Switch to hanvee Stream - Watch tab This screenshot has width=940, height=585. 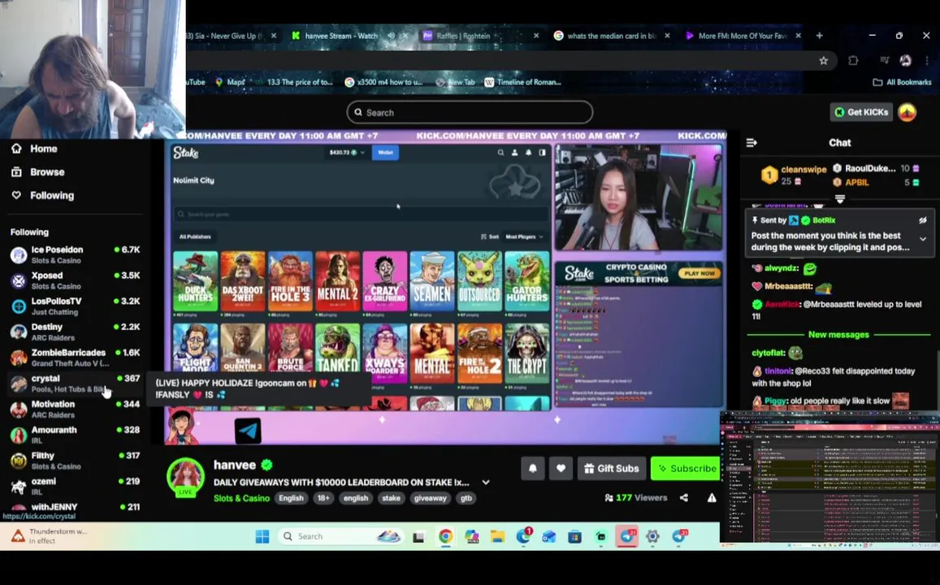[341, 36]
